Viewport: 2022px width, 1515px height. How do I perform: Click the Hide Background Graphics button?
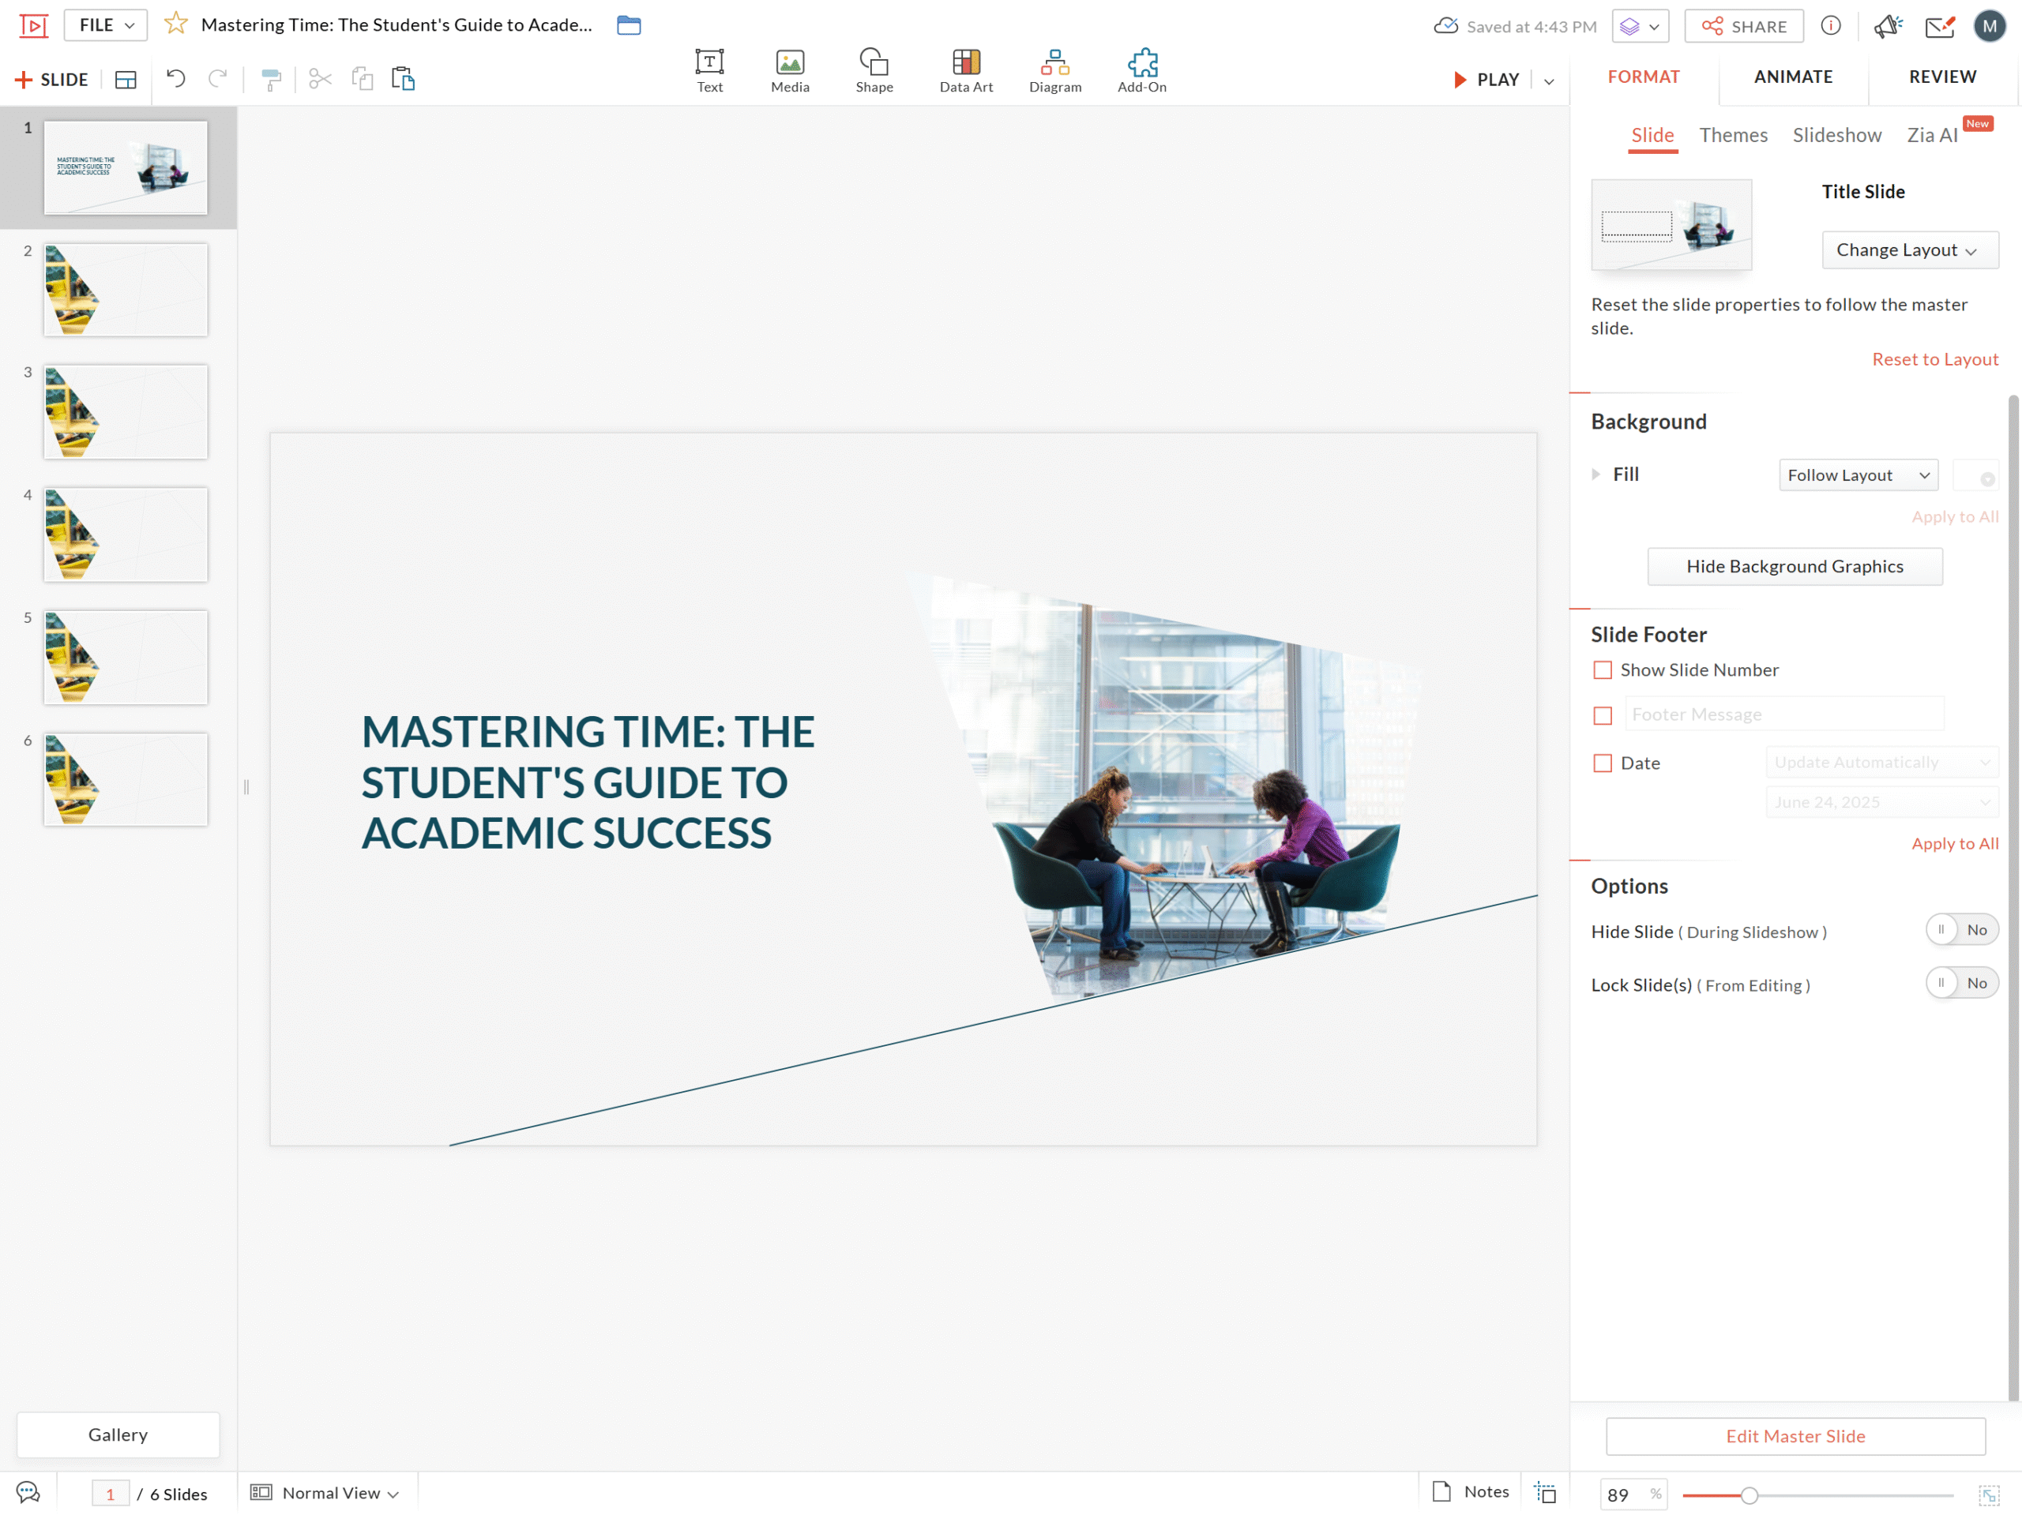point(1795,567)
